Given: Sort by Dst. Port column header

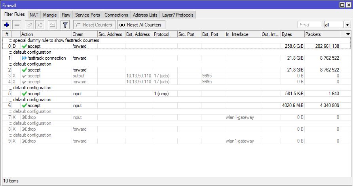Looking at the screenshot, I should 213,34.
